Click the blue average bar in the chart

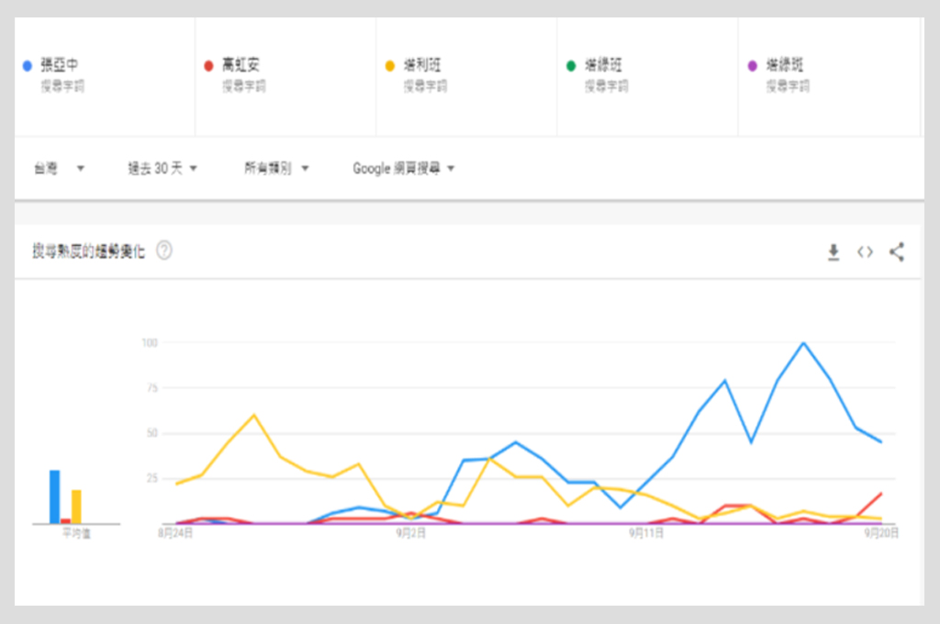[55, 497]
